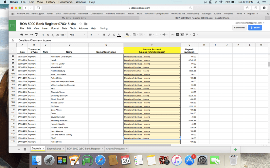Click the add sheet plus button
This screenshot has height=168, width=270.
[19, 149]
